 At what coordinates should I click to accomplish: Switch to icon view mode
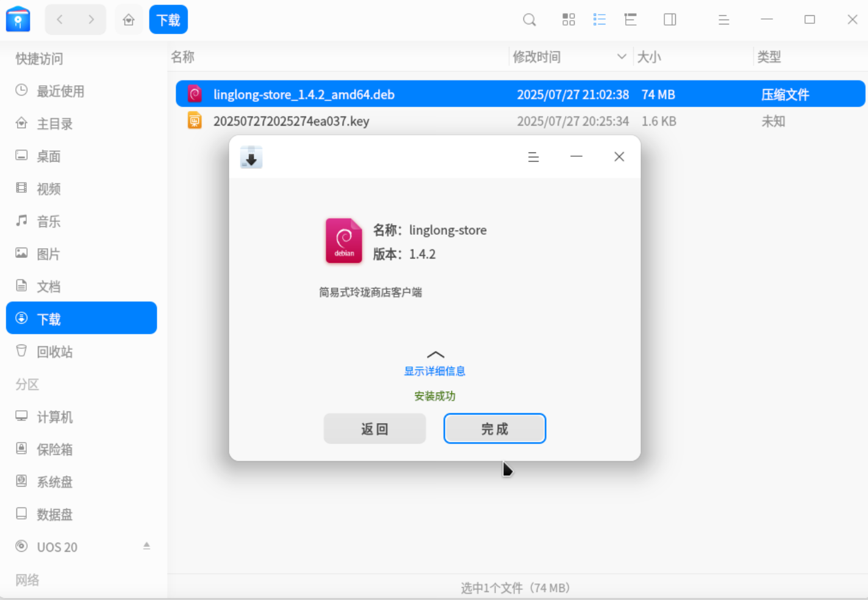pyautogui.click(x=568, y=20)
